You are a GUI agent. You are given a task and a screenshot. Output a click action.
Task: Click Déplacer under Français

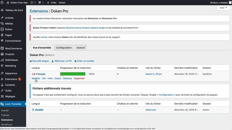pos(67,78)
